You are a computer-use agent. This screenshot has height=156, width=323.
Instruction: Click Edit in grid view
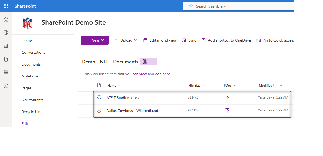tap(160, 40)
